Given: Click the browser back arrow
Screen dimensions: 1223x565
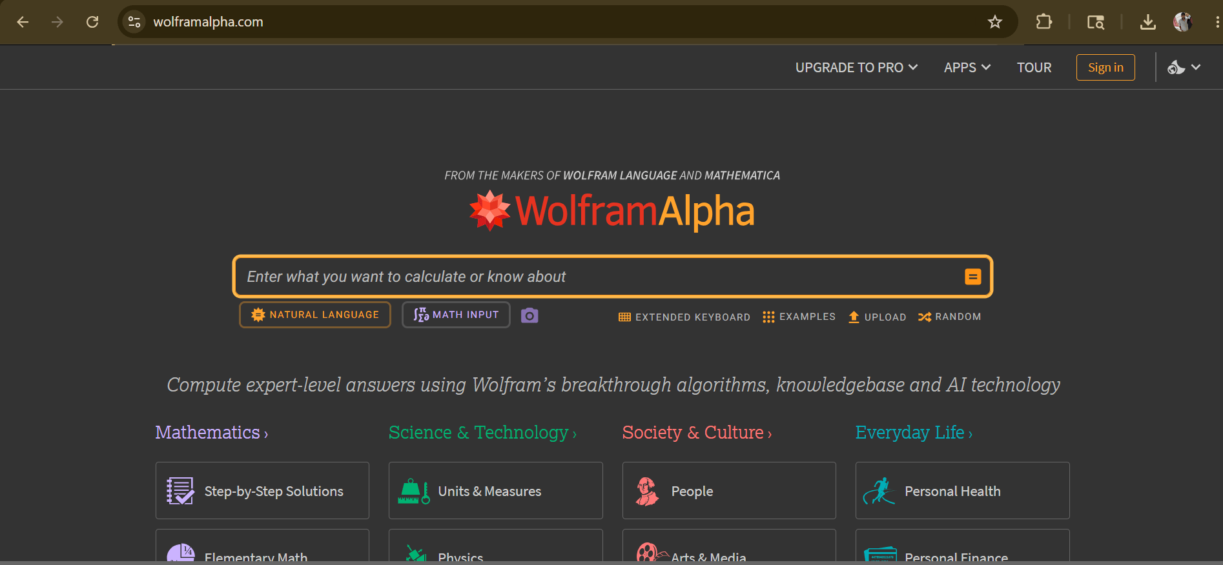Looking at the screenshot, I should coord(23,22).
